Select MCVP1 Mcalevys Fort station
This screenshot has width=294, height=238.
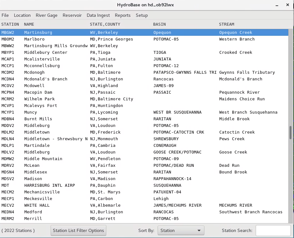pos(144,106)
